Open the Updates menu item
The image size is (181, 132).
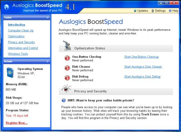[x=141, y=11]
